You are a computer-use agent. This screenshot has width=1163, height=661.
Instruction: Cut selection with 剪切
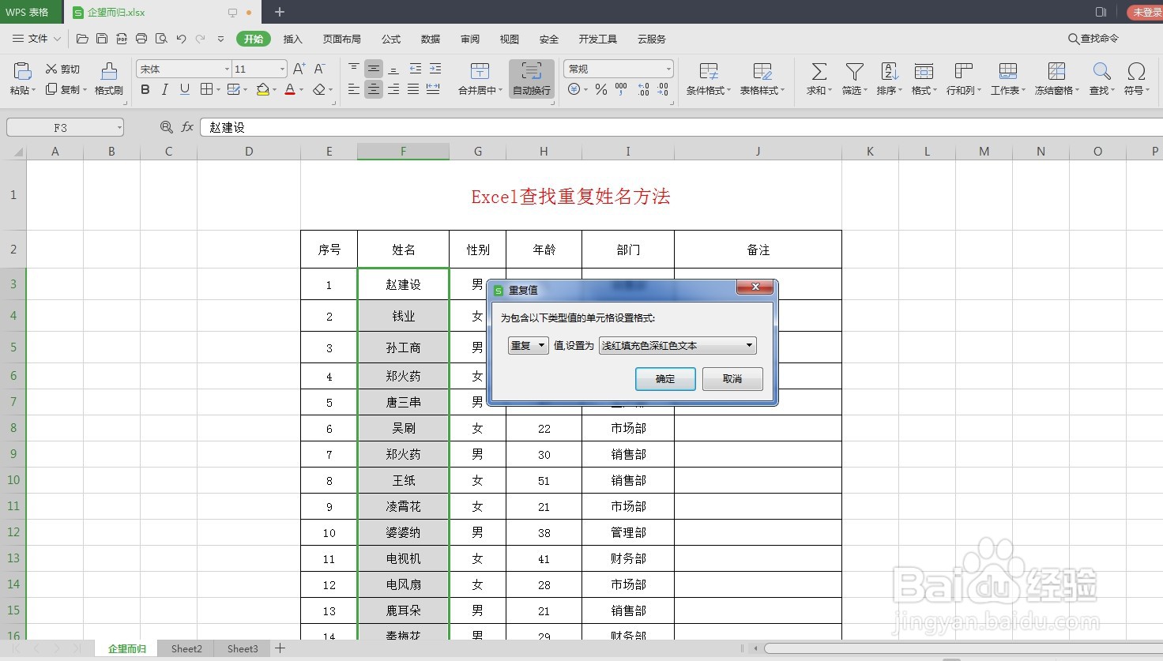tap(63, 69)
